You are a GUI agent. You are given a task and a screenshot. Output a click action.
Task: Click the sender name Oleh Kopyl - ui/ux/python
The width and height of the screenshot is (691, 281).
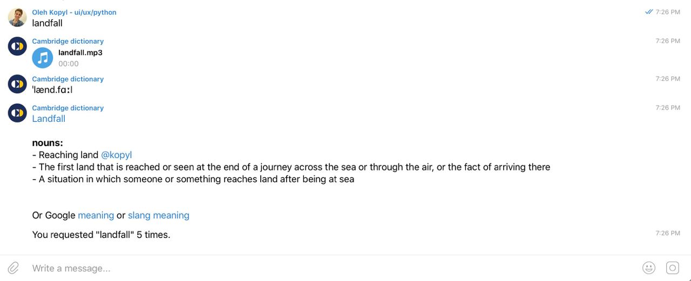[74, 12]
